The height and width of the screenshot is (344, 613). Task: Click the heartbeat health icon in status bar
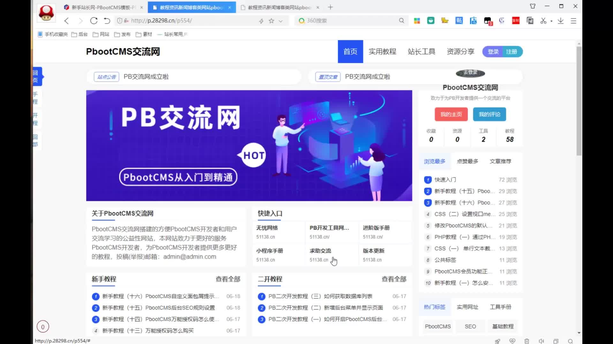pos(512,341)
